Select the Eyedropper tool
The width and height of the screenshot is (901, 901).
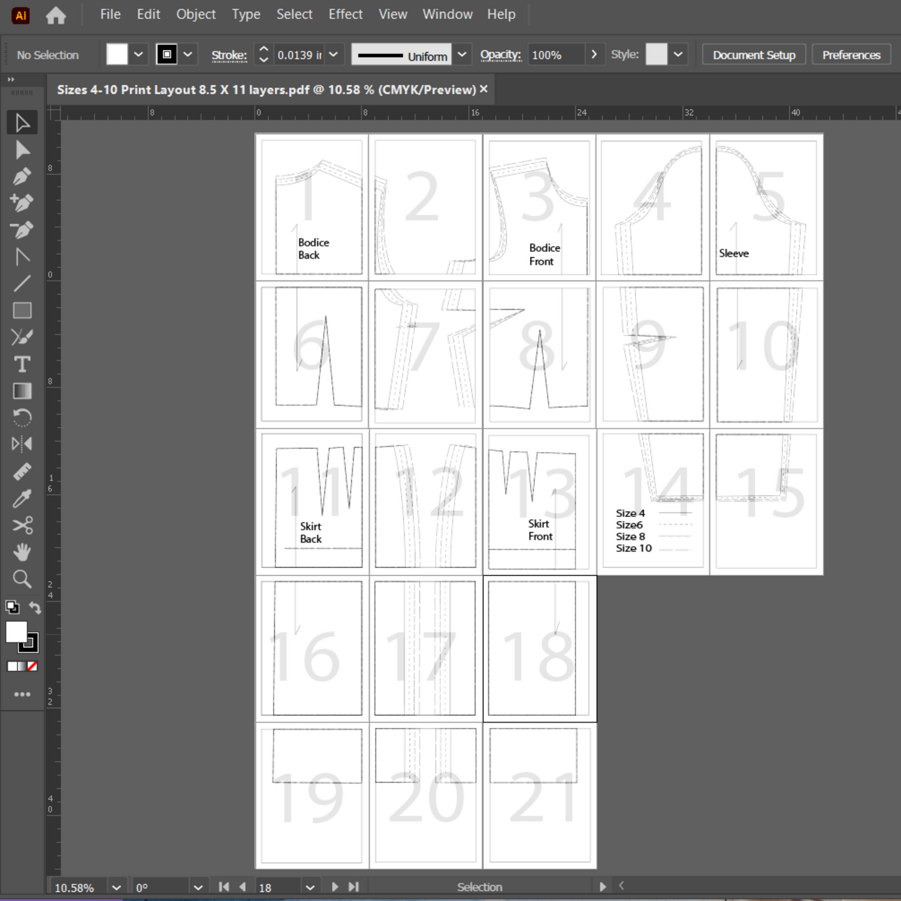click(x=22, y=499)
